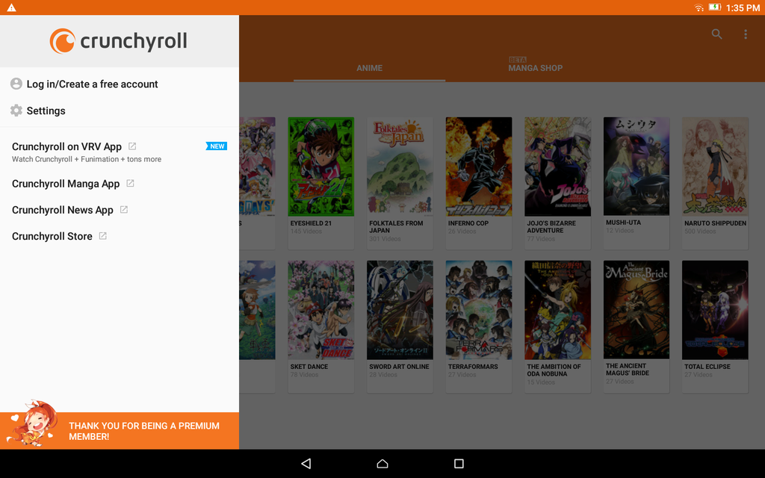Click '301 Videos' under Folktales from Japan

(385, 238)
